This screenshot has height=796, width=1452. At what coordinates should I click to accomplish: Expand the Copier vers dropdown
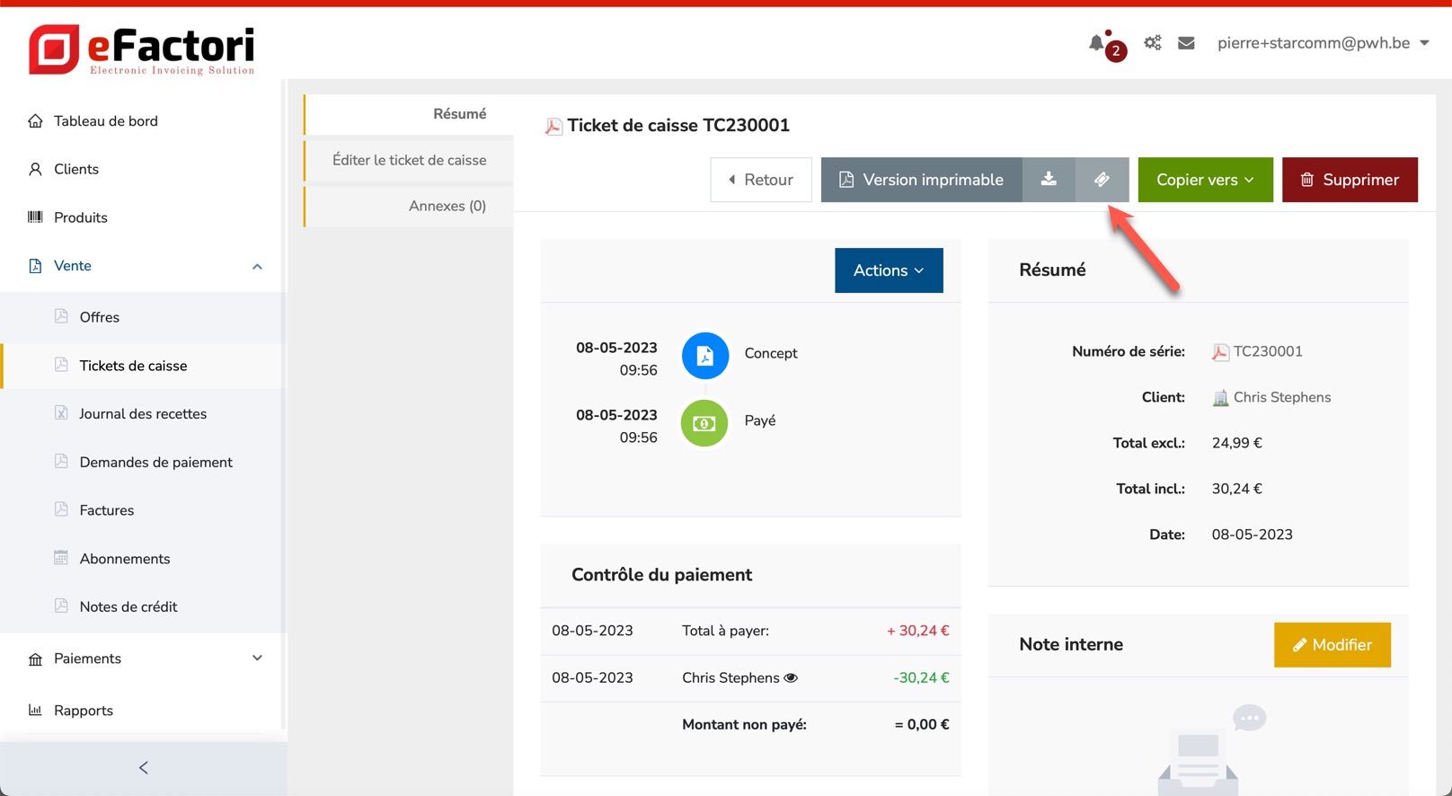click(1205, 180)
